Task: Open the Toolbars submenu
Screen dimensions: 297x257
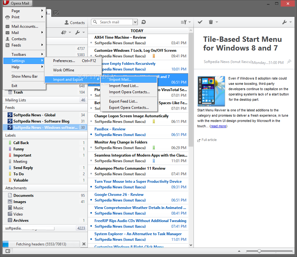Action: 24,54
